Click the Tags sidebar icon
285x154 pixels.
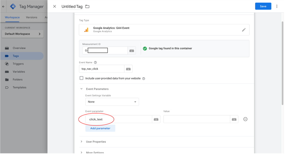pyautogui.click(x=7, y=56)
